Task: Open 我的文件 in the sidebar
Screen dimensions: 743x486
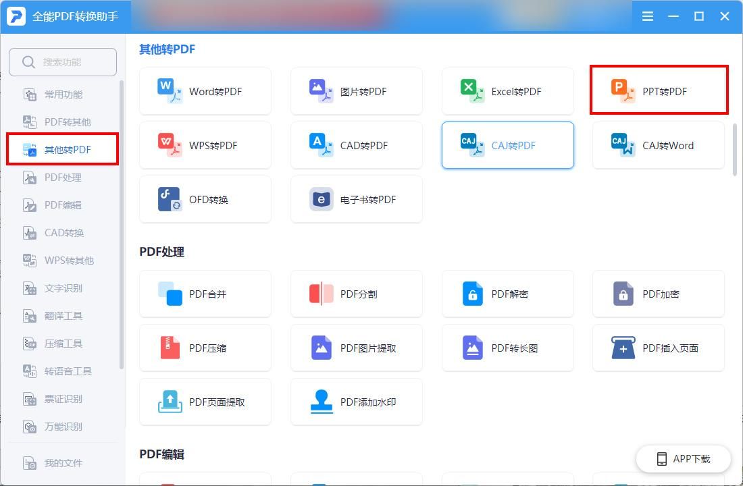Action: pos(63,463)
